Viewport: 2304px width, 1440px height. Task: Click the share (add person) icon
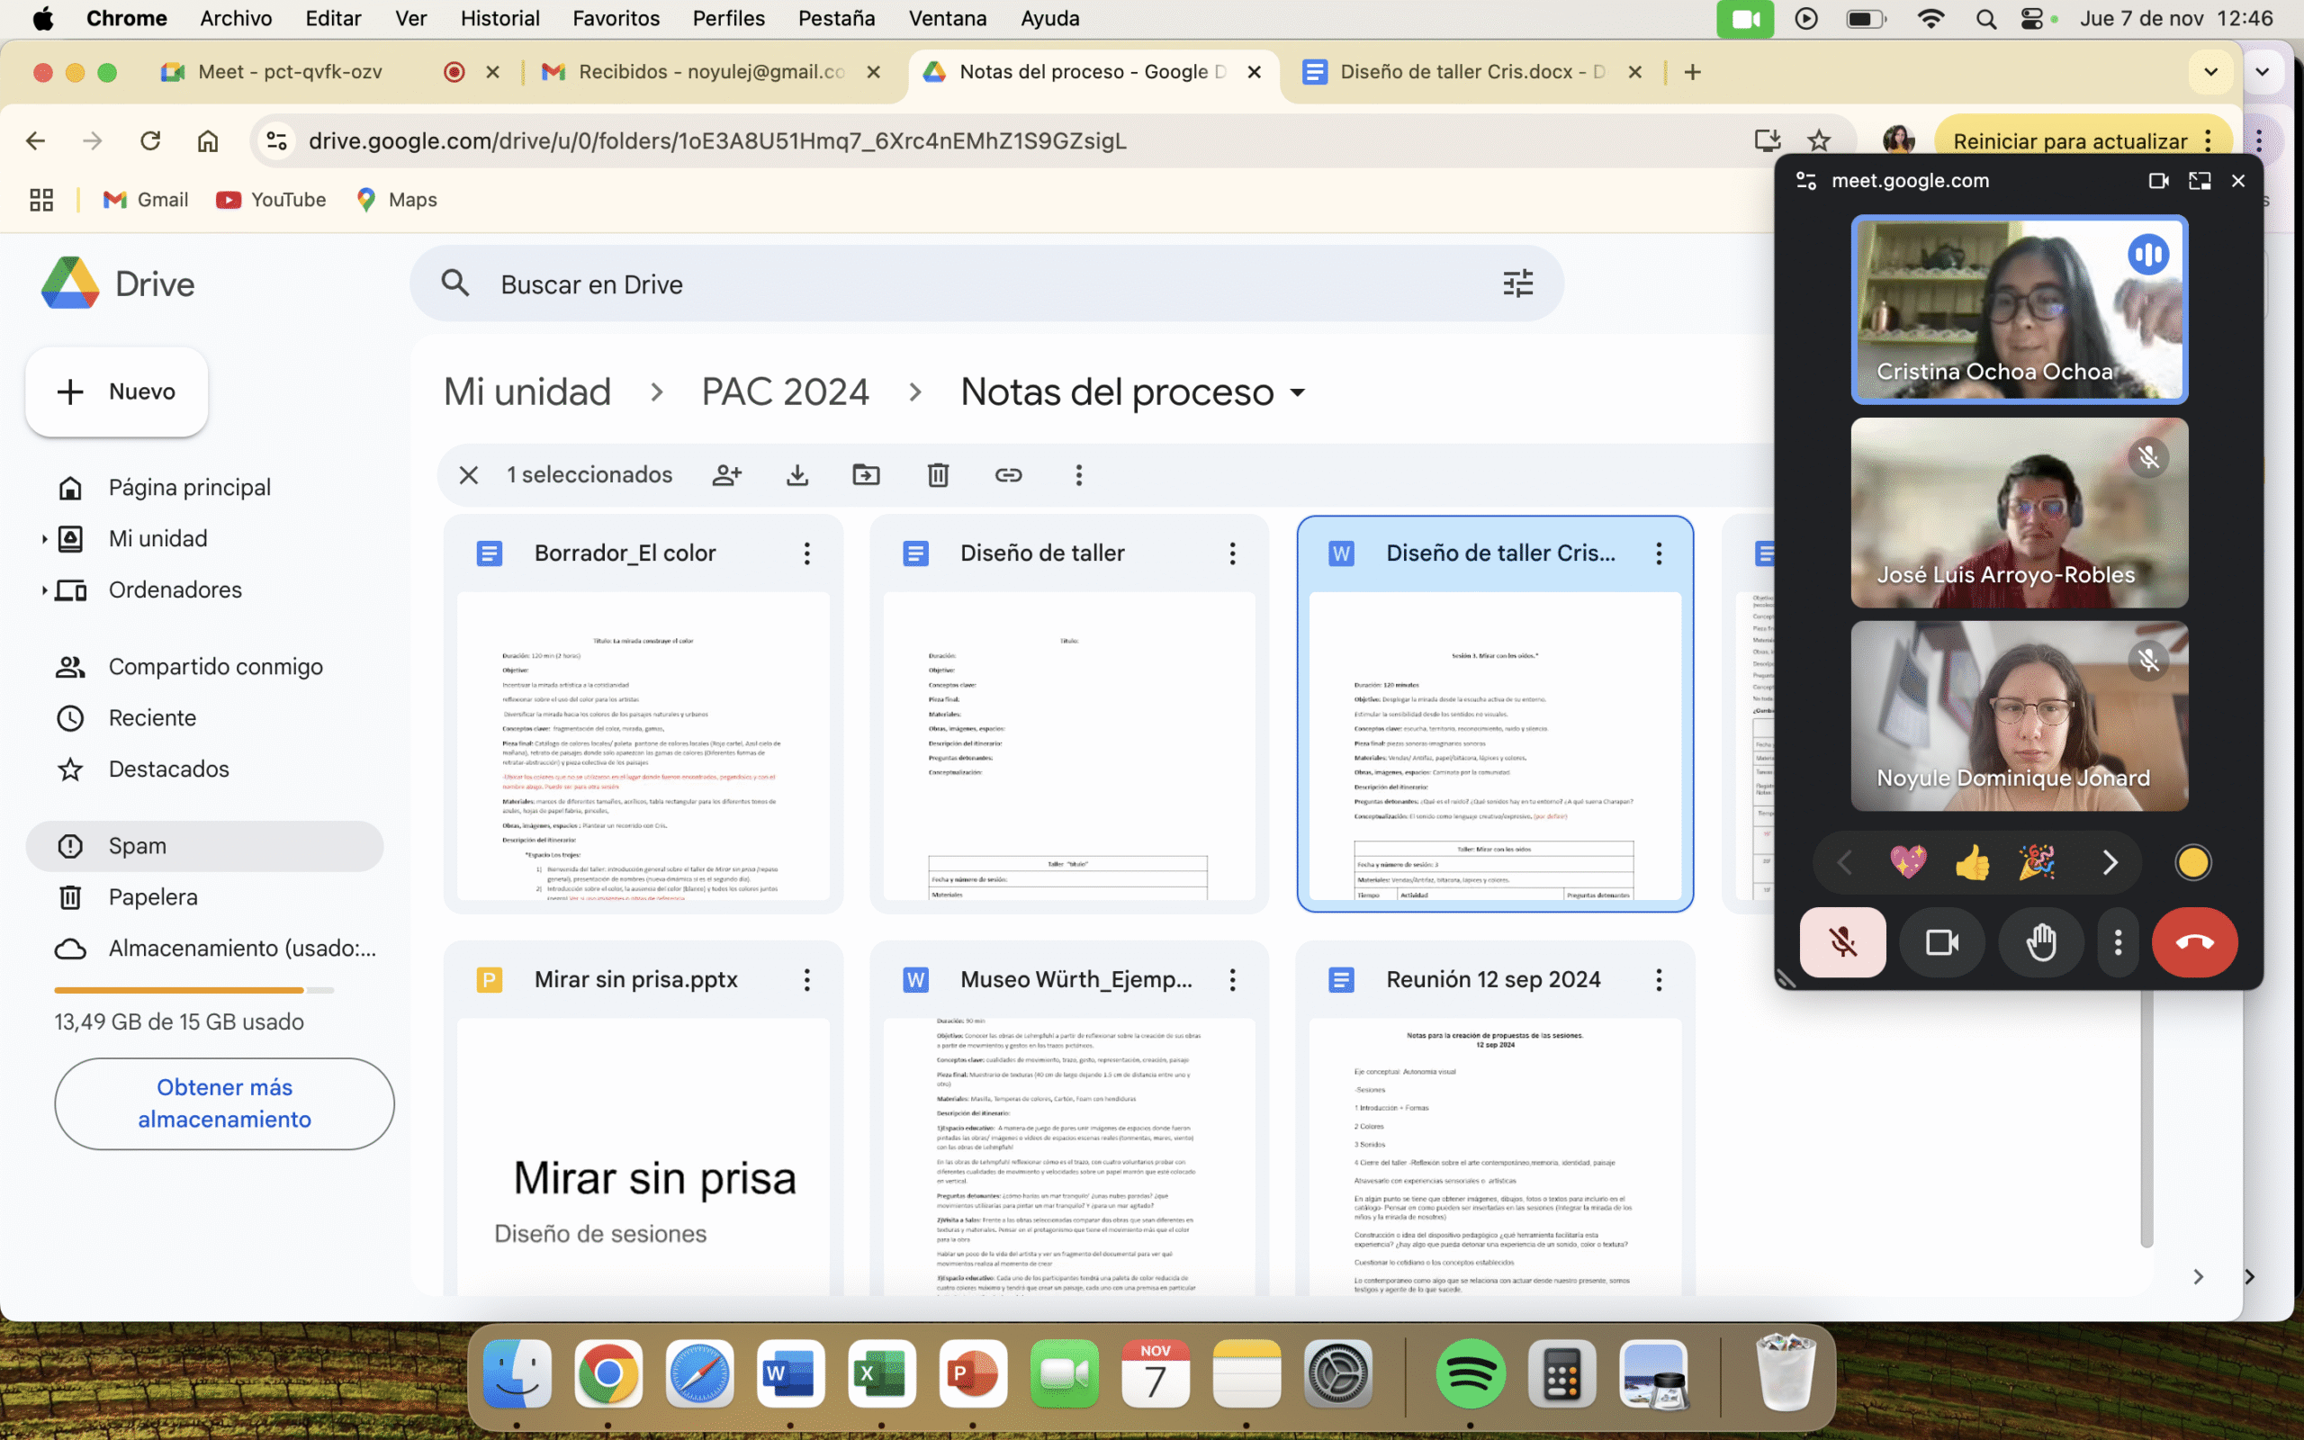tap(726, 474)
